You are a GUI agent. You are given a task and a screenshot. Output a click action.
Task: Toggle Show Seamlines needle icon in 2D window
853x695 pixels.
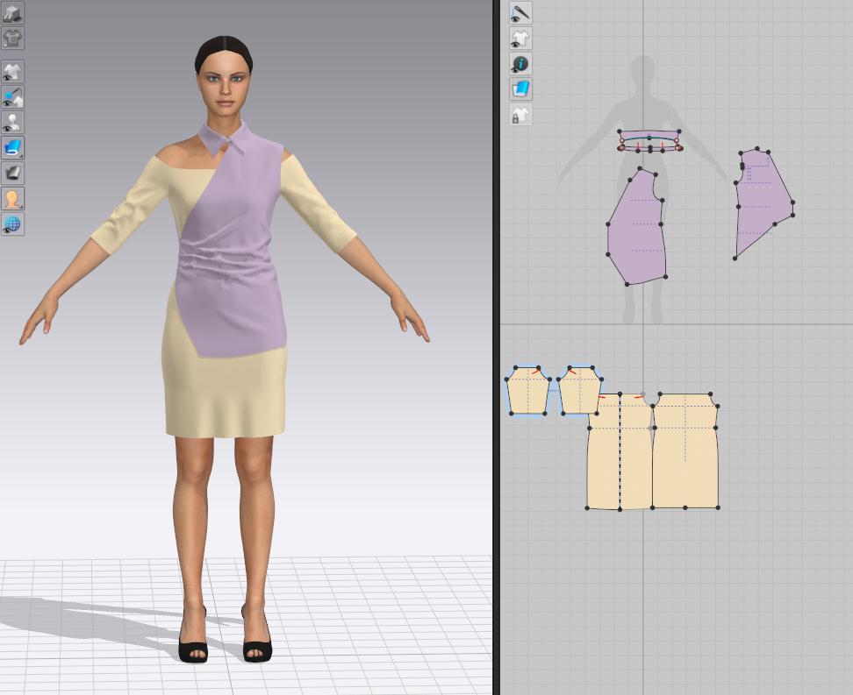tap(520, 12)
